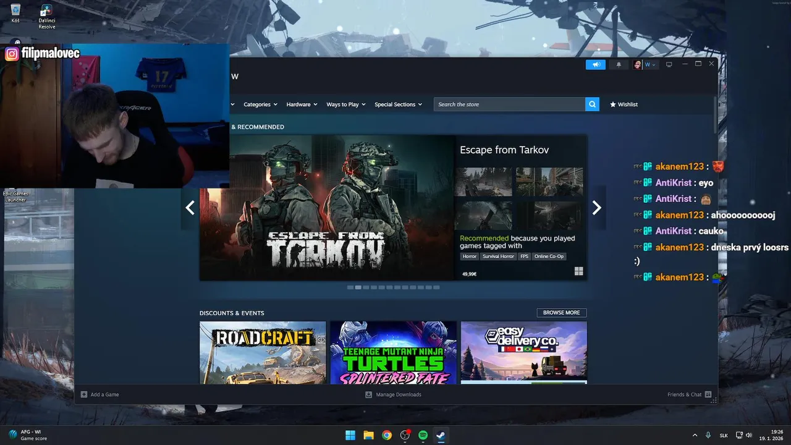Image resolution: width=791 pixels, height=445 pixels.
Task: Switch Steam to Big Picture mode
Action: (669, 64)
